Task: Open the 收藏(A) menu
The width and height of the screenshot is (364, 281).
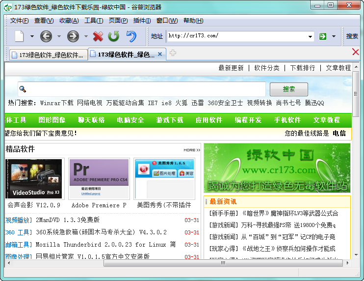Action: click(x=69, y=21)
